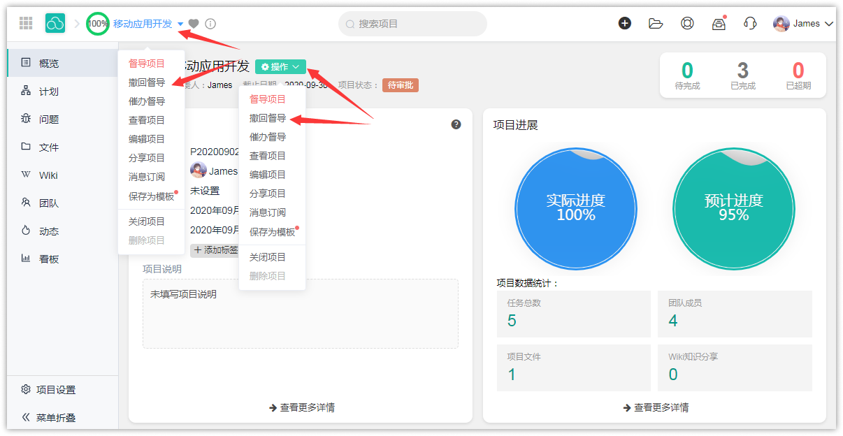
Task: Click the black plus create icon
Action: (x=625, y=23)
